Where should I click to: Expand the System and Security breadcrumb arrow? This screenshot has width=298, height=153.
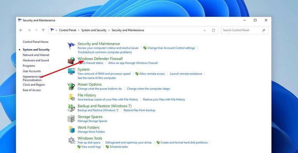point(109,30)
